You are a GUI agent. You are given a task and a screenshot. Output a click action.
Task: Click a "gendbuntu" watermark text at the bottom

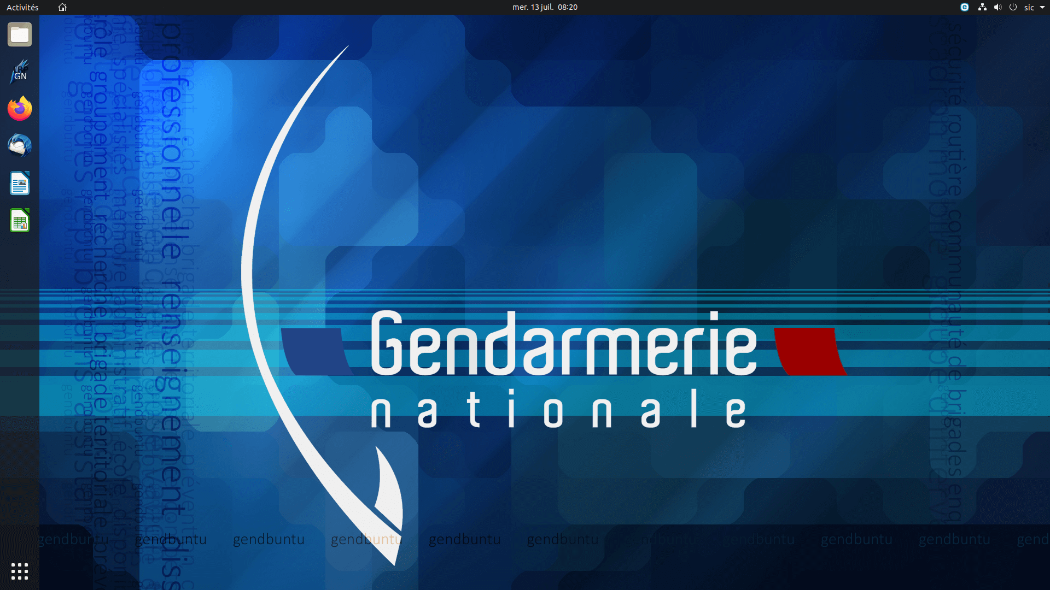tap(465, 539)
